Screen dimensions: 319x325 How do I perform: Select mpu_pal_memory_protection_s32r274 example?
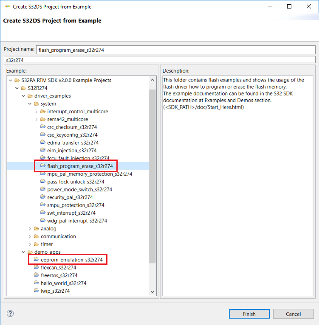click(x=90, y=174)
